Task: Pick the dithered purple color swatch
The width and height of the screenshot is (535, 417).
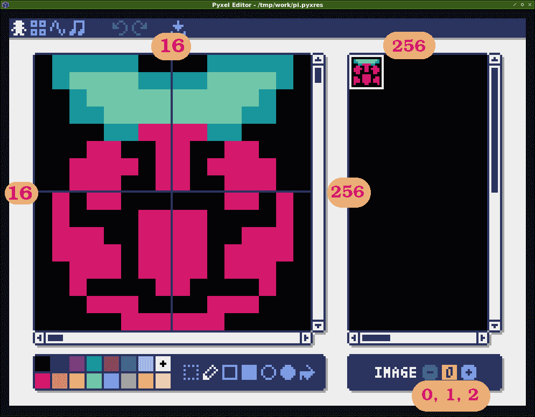Action: (x=77, y=364)
